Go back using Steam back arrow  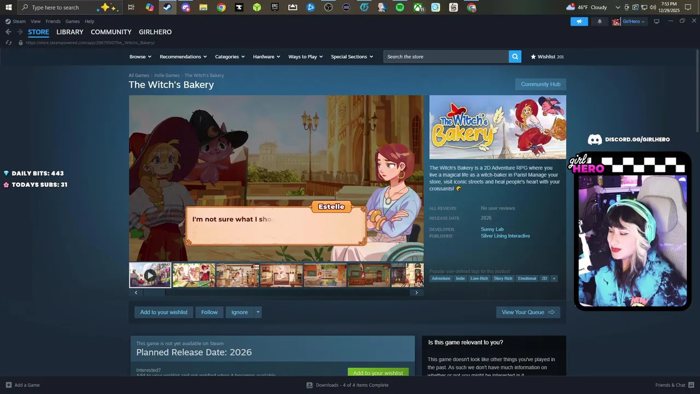pos(8,32)
